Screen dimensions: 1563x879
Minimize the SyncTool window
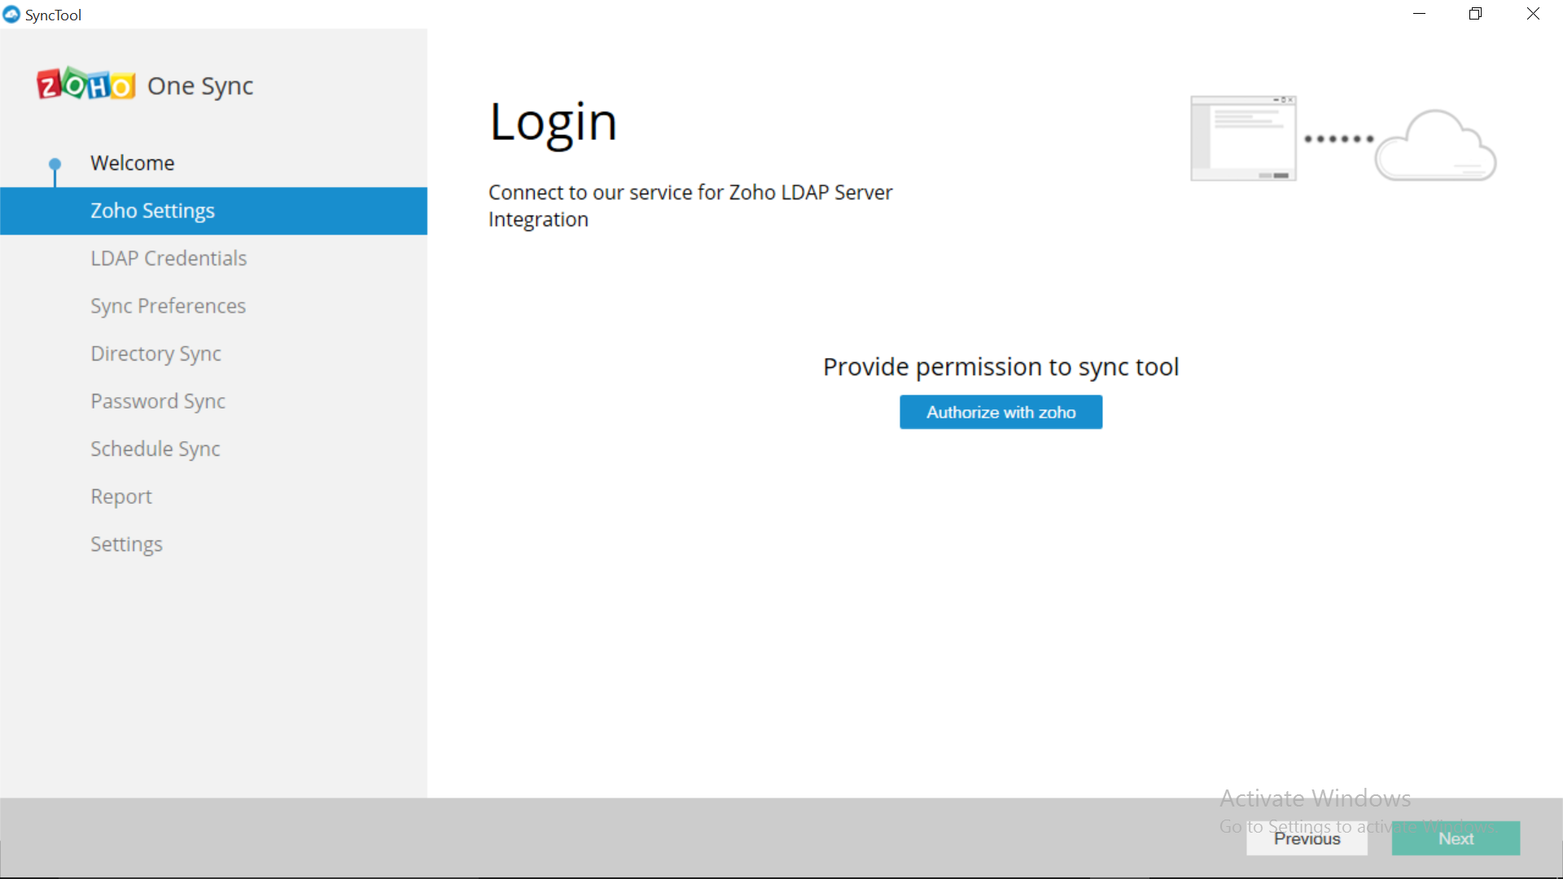pos(1419,14)
